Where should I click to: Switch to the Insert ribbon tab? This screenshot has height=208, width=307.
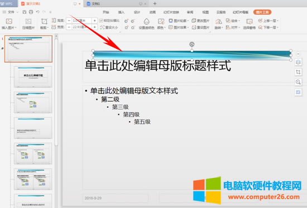click(121, 12)
